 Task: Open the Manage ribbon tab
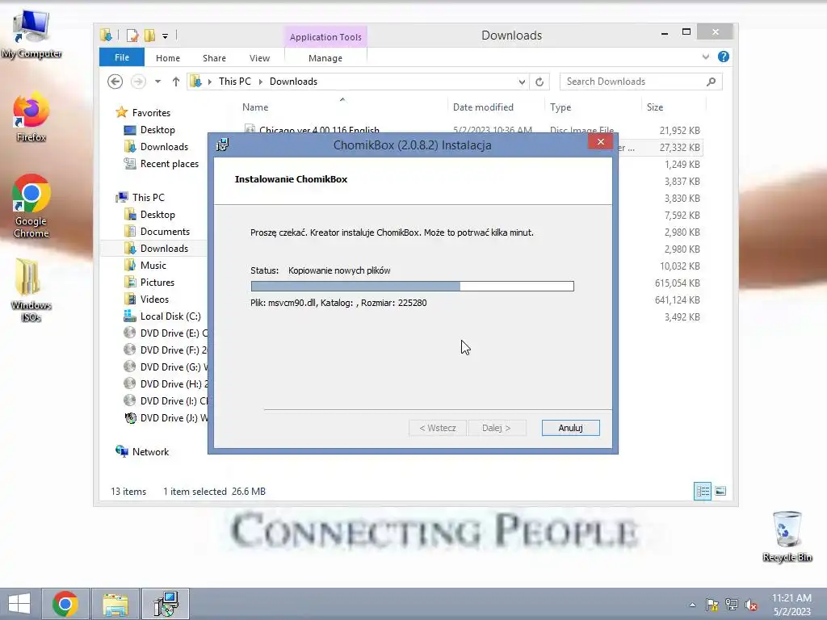click(x=325, y=58)
